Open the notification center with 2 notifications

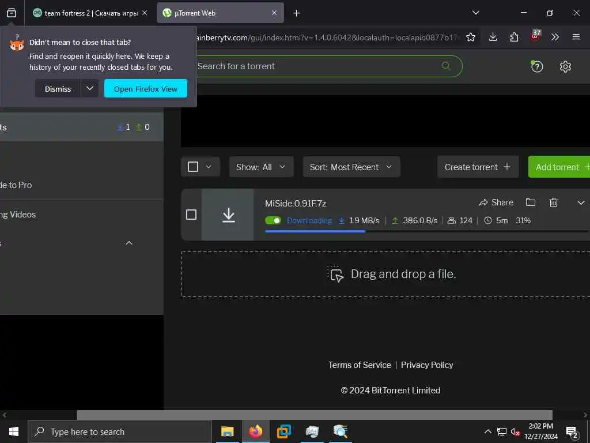(x=572, y=431)
